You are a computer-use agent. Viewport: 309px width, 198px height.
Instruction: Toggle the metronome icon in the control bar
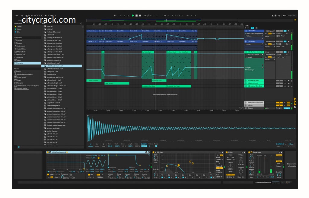tap(45, 15)
